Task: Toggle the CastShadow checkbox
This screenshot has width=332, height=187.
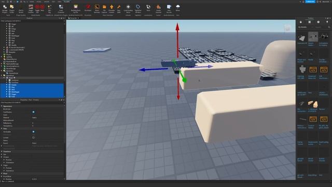Action: click(x=33, y=112)
